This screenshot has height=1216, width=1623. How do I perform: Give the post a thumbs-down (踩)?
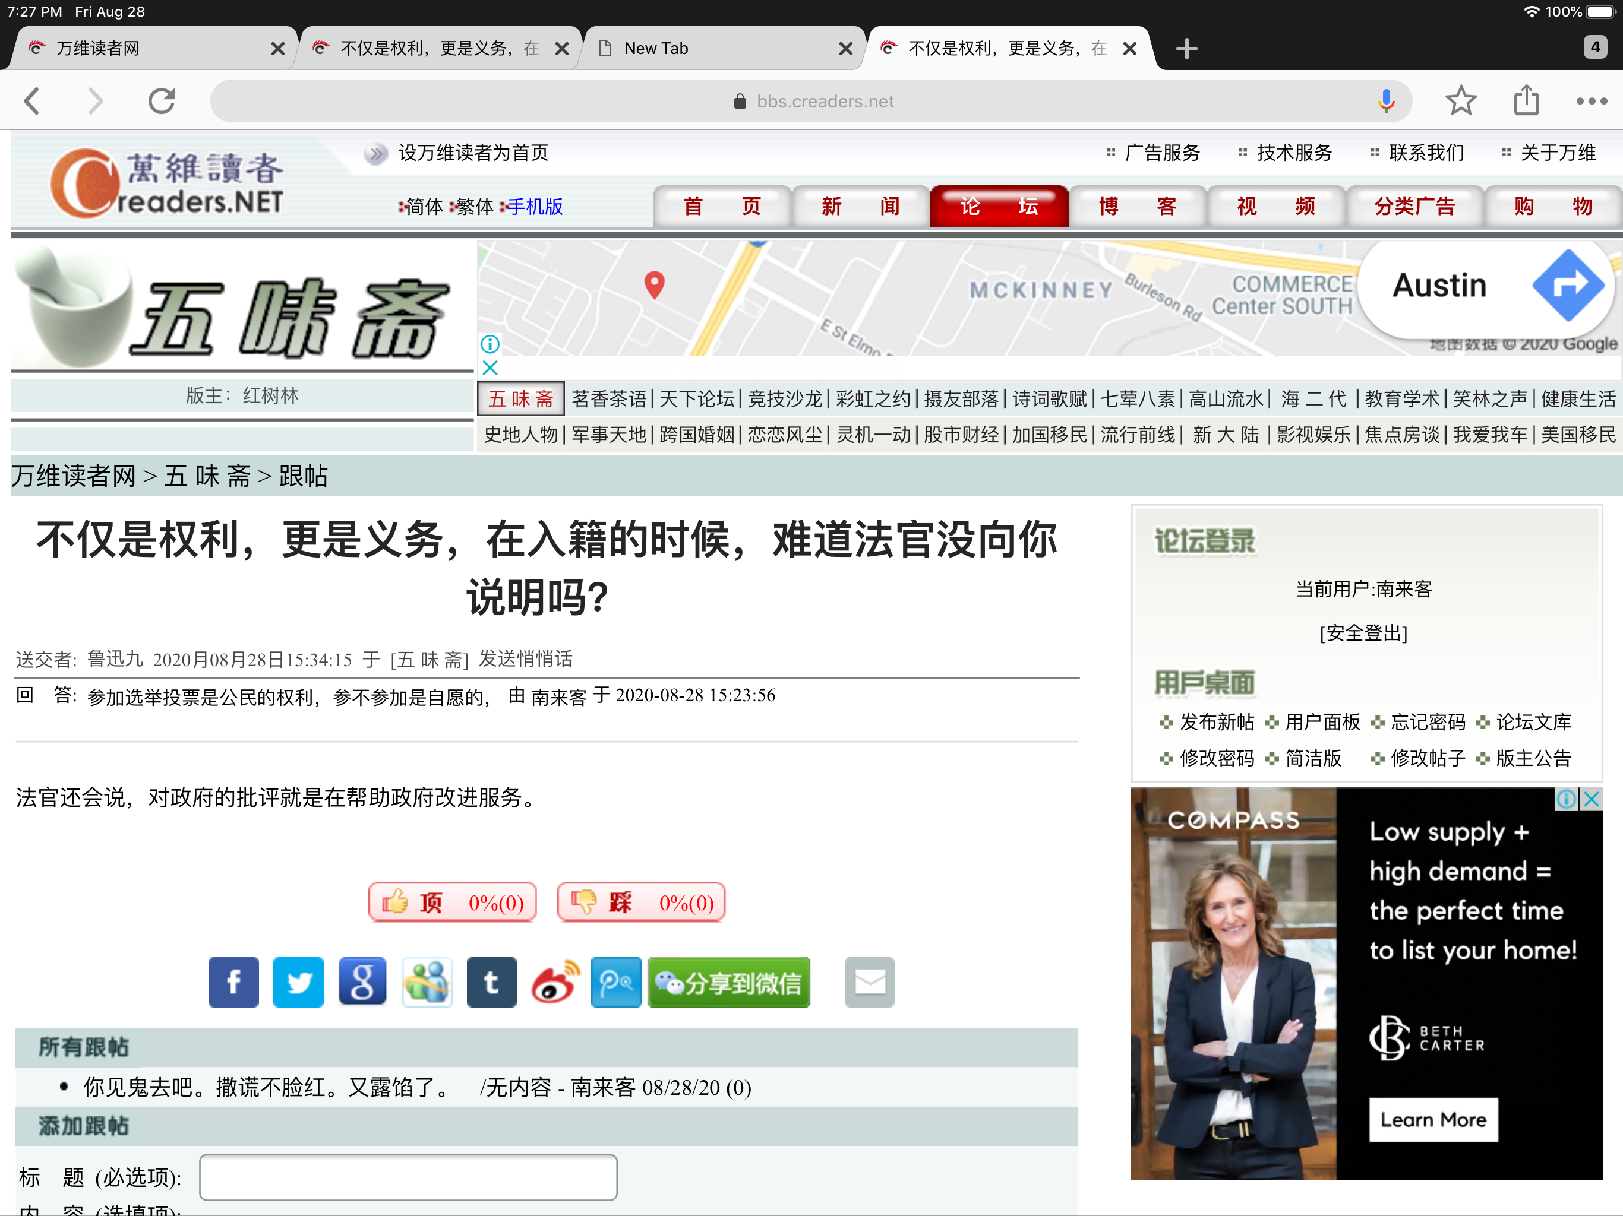(x=641, y=902)
